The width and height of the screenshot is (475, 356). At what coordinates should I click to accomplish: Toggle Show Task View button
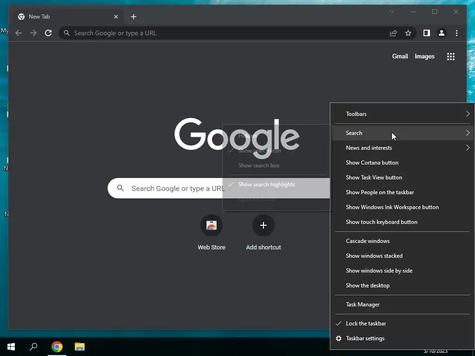[x=402, y=178]
